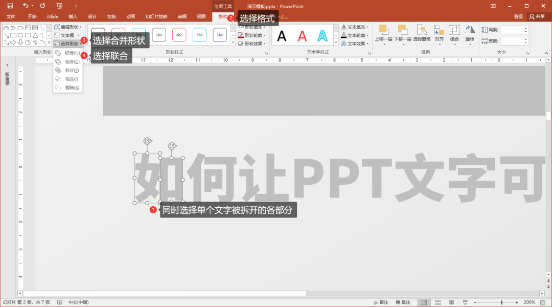Screen dimensions: 552x307
Task: Open the 文本框 dropdown
Action: tap(67, 35)
